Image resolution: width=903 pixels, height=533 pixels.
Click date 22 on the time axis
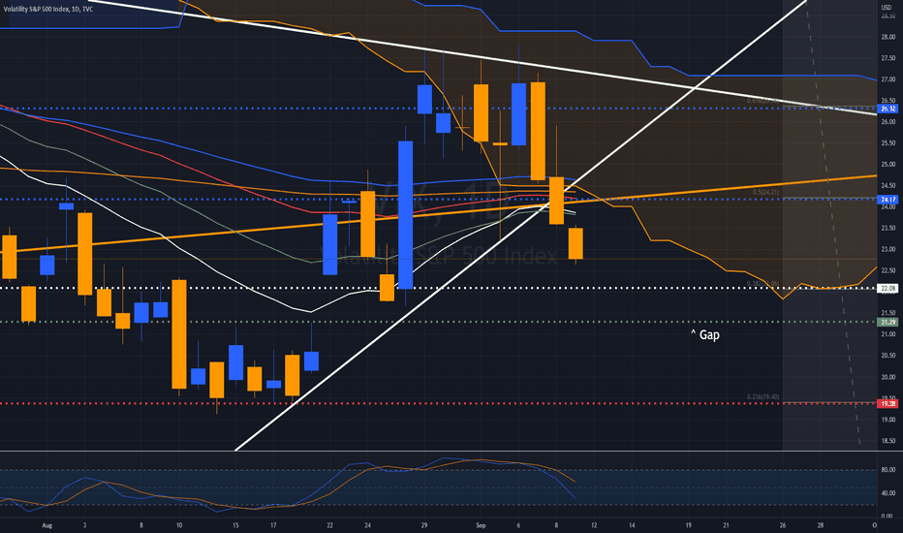point(330,525)
